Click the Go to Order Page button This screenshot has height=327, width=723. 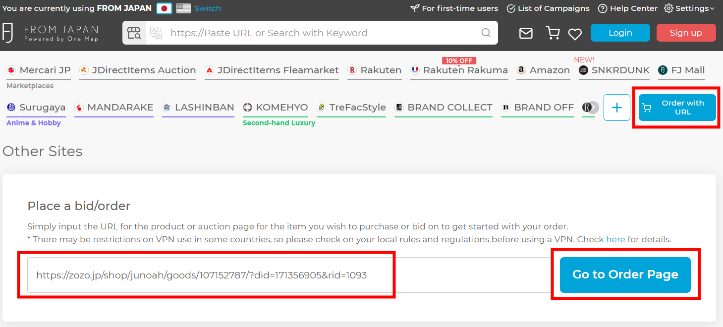click(x=625, y=275)
